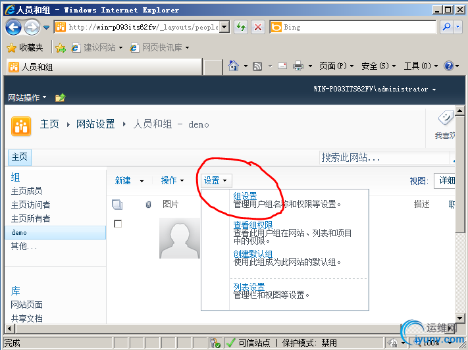The image size is (468, 350).
Task: Click the 其他... groups link
Action: click(24, 246)
